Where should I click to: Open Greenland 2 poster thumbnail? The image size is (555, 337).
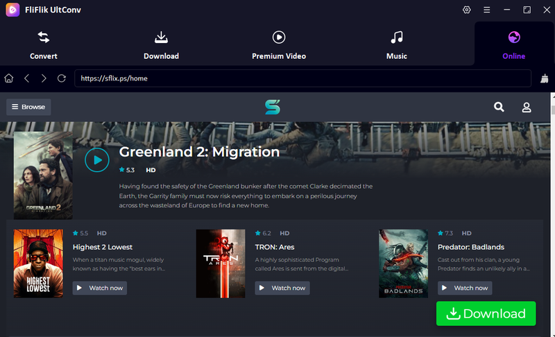tap(43, 175)
